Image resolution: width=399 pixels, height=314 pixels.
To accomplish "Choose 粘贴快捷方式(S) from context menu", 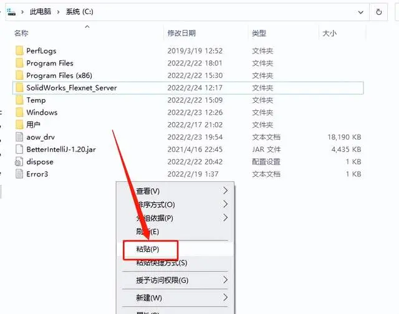I will coord(175,263).
